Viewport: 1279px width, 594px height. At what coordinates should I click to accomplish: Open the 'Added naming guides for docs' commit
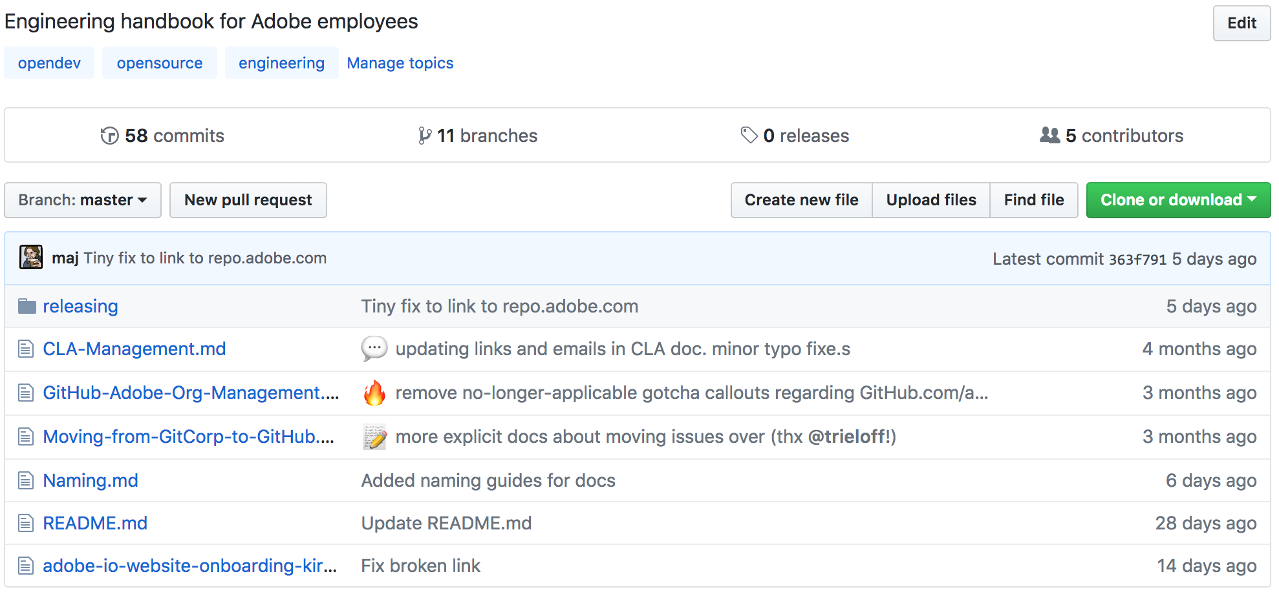(488, 480)
